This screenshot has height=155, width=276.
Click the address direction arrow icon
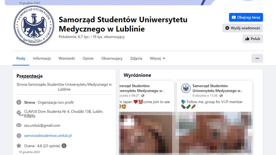click(x=19, y=113)
